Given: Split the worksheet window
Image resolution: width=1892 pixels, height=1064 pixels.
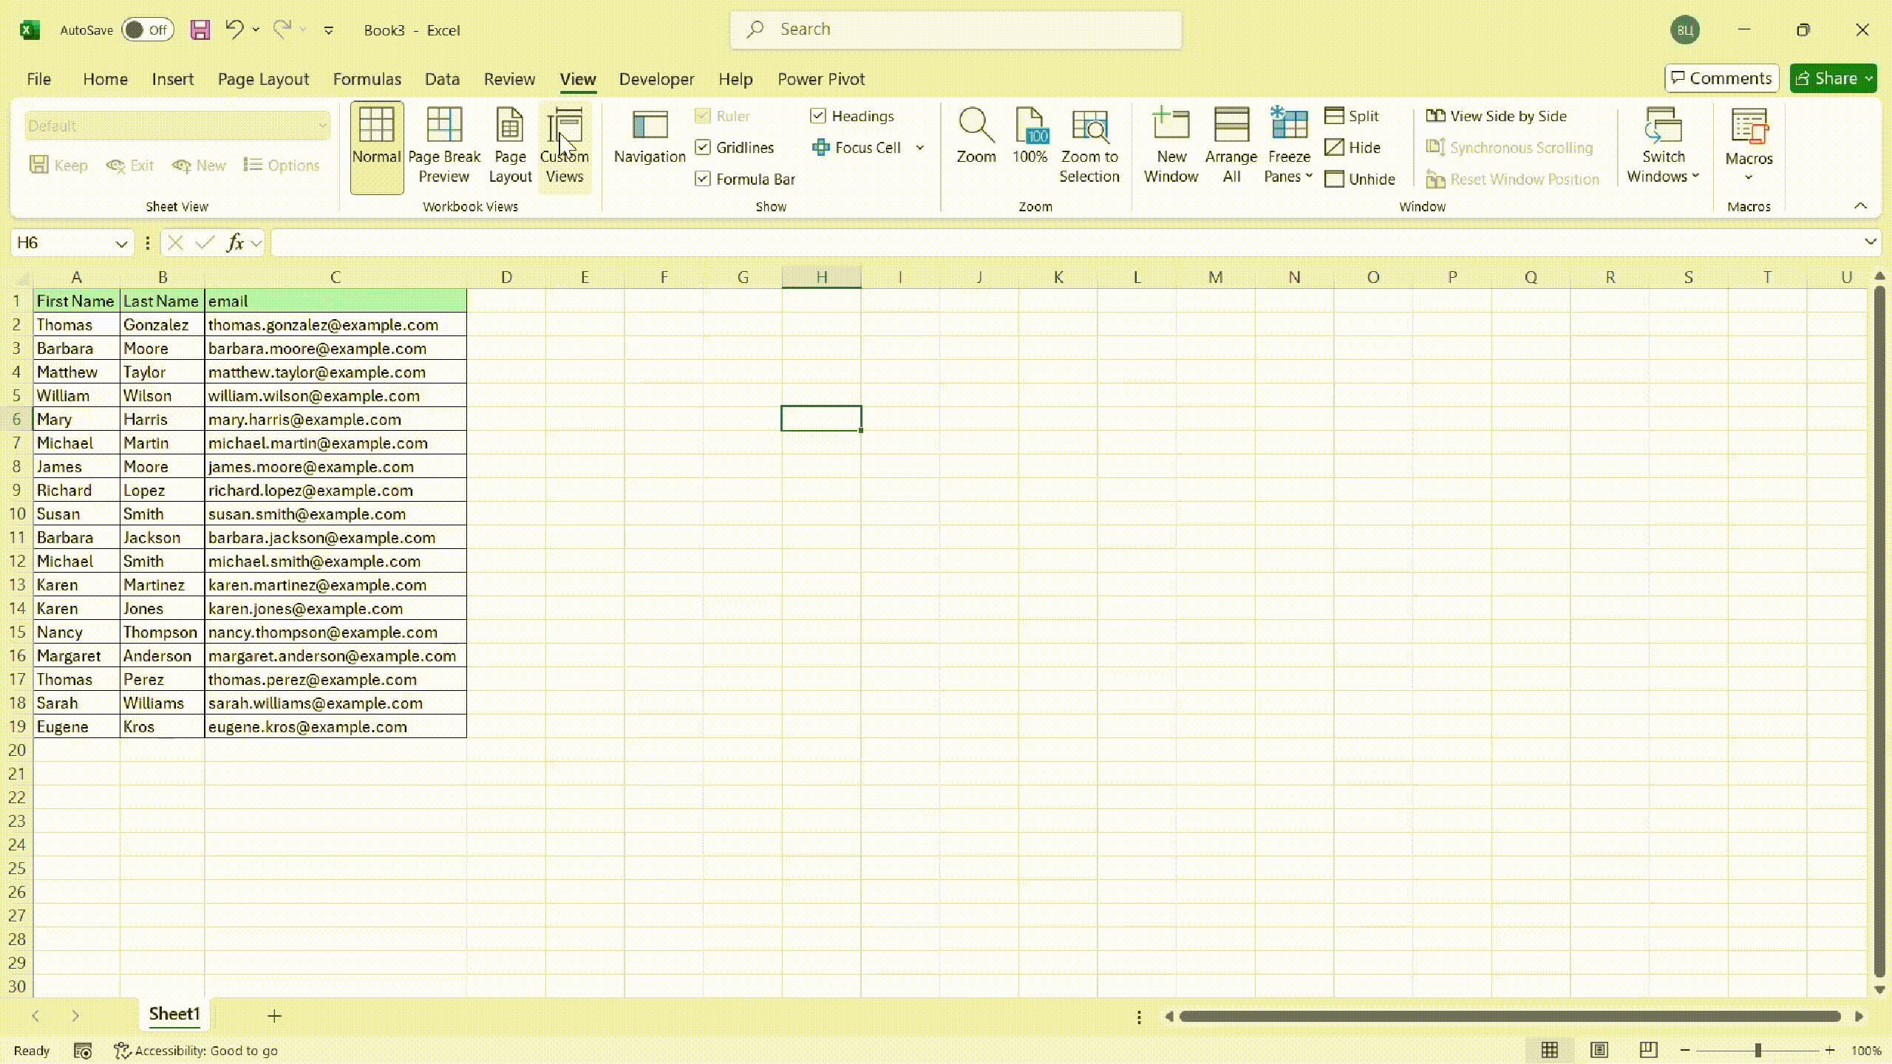Looking at the screenshot, I should pos(1352,116).
